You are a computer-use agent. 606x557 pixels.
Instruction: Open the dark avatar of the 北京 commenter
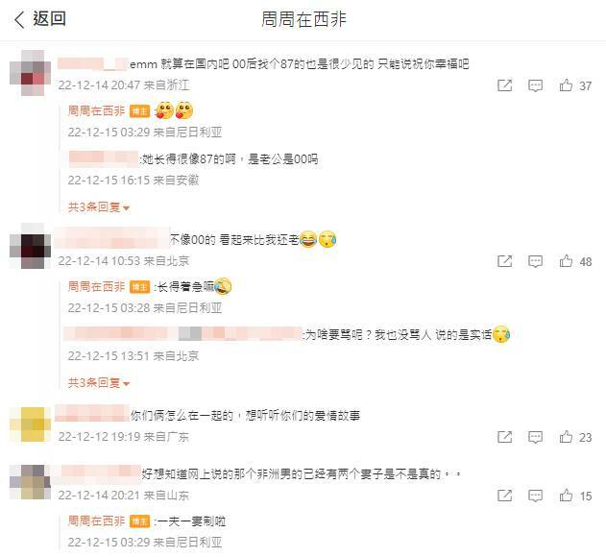[x=30, y=246]
